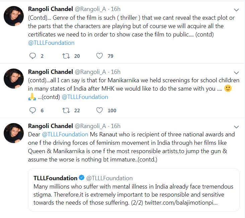
Task: Reply to the thriller genre tweet
Action: pyautogui.click(x=32, y=56)
